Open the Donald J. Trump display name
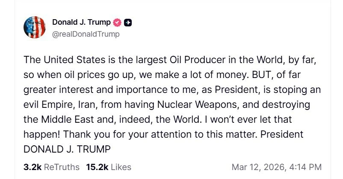Viewport: 343px width, 179px height. coord(81,22)
